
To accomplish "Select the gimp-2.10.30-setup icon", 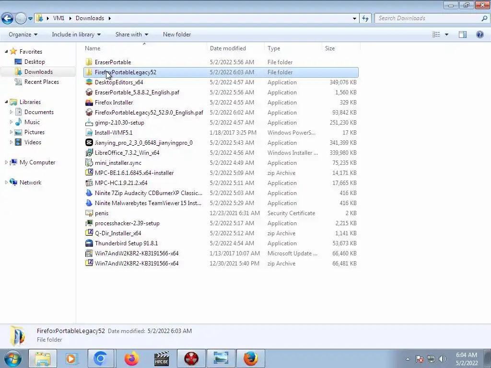I will [89, 122].
